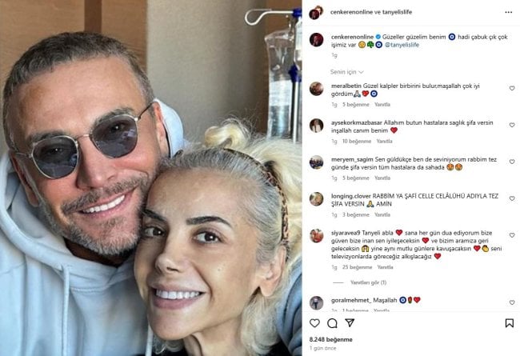View the 8.248 beğenme likes list
Image resolution: width=520 pixels, height=356 pixels.
(x=330, y=339)
